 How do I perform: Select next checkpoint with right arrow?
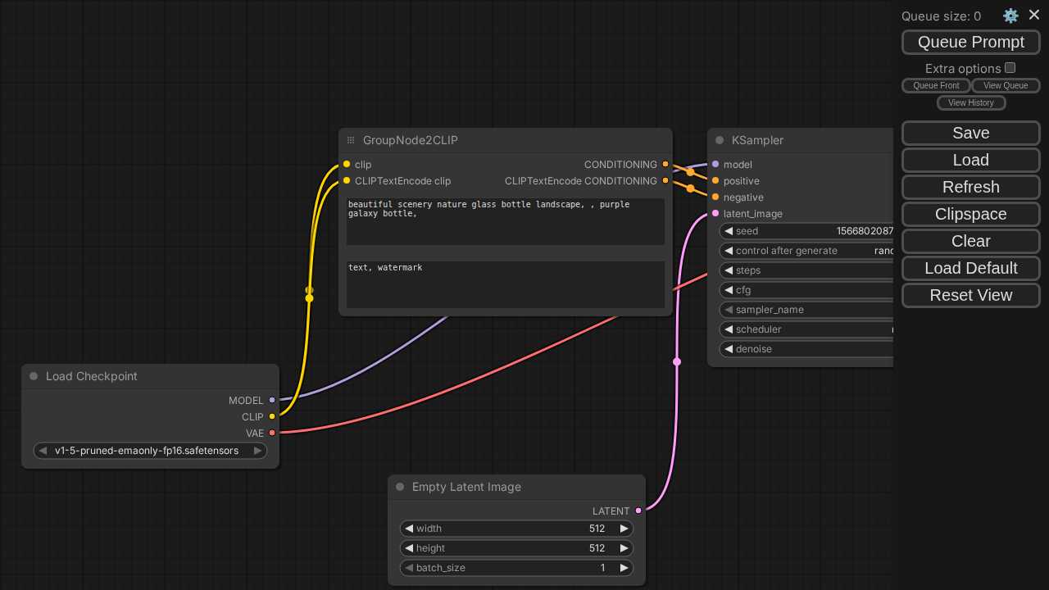[257, 451]
